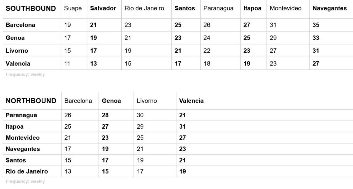Viewport: 353px width, 189px height.
Task: Select Itapoa to Valencia cell showing 31
Action: [x=182, y=127]
